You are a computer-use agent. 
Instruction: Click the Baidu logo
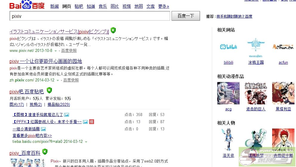[27, 5]
